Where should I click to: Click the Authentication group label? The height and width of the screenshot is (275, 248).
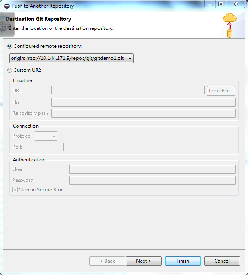[x=29, y=160]
